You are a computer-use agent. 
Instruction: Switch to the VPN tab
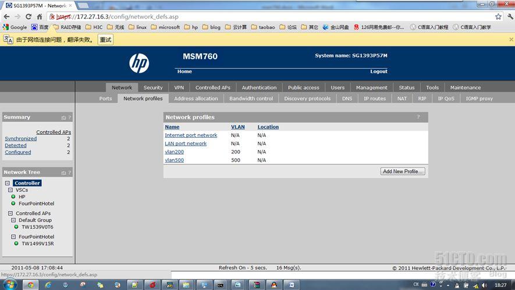coord(179,88)
